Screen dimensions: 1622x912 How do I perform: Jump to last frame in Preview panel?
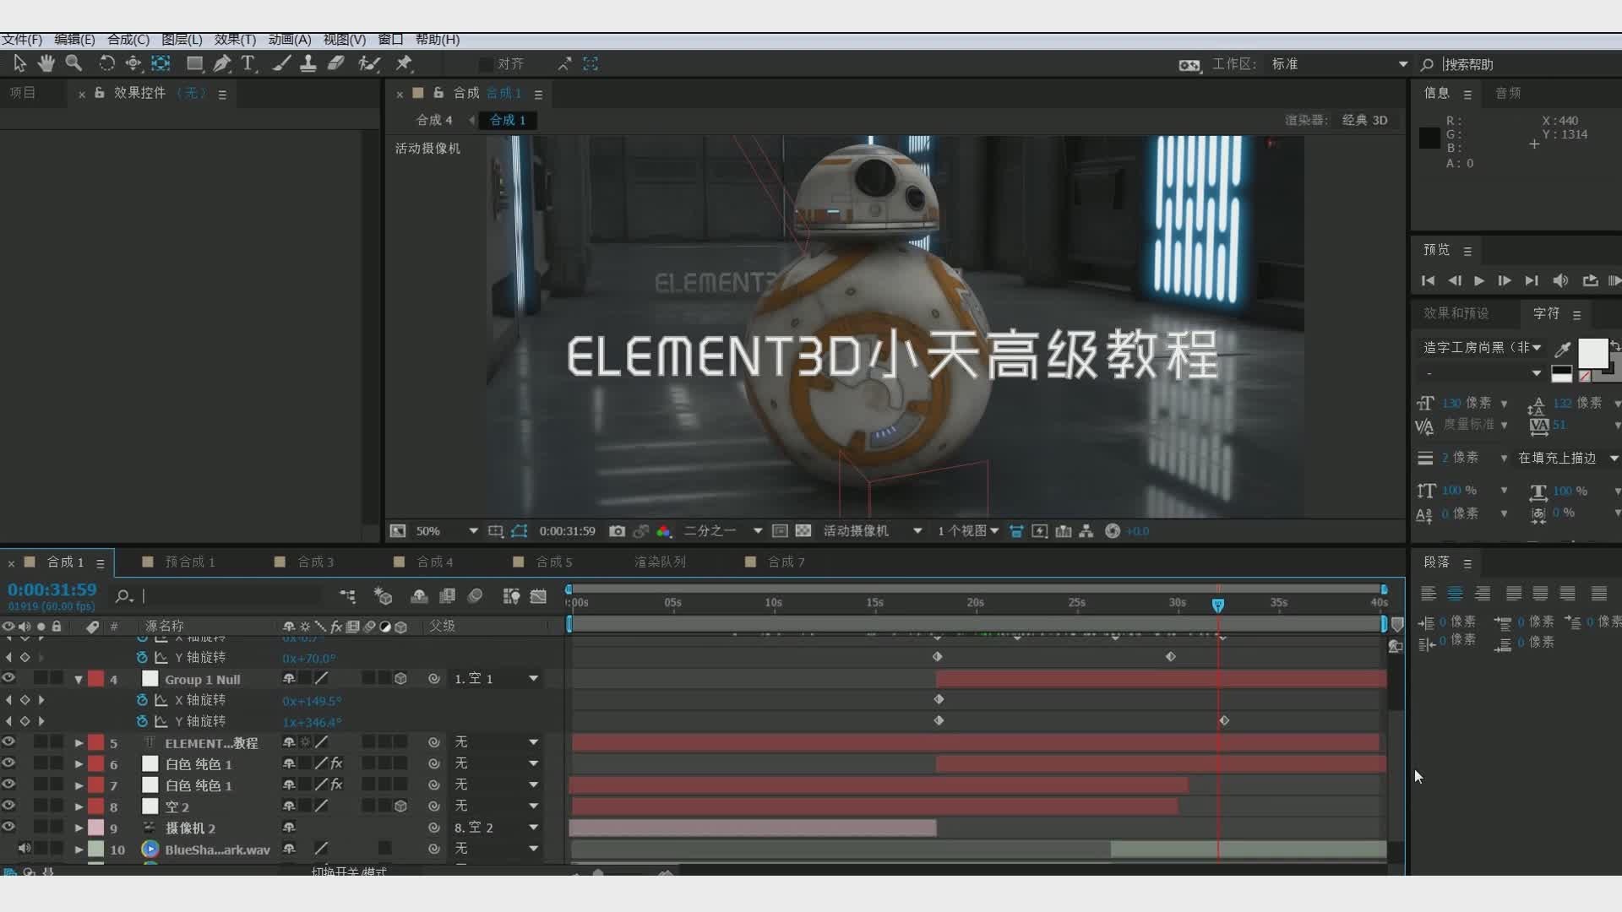(x=1532, y=280)
